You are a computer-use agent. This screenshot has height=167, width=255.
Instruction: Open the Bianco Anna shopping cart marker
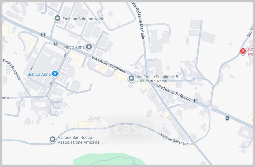coord(55,74)
